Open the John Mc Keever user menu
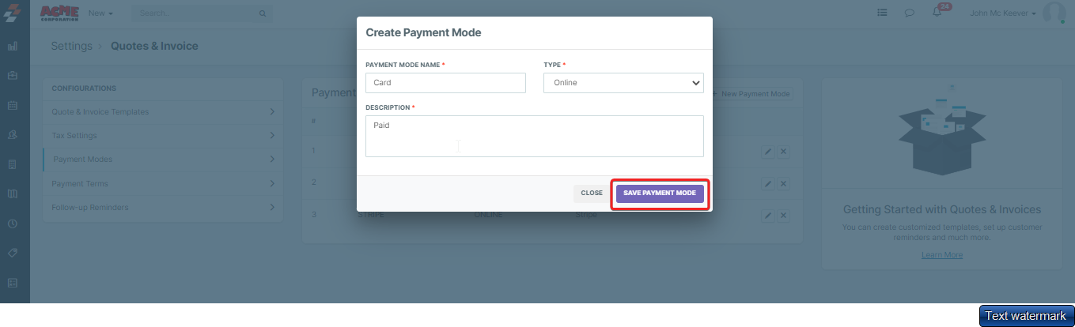The image size is (1075, 327). (1003, 13)
